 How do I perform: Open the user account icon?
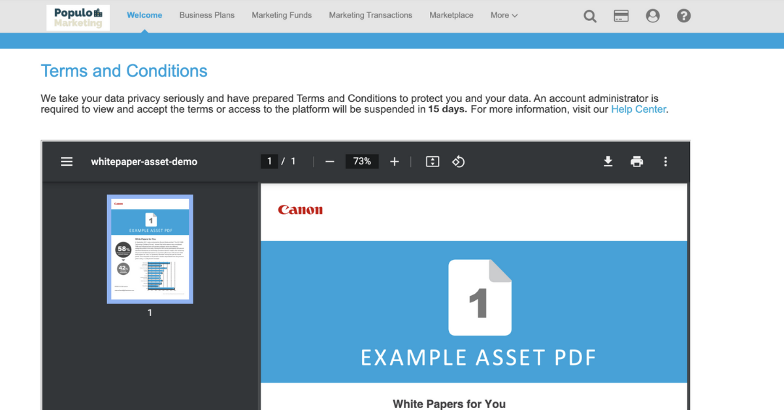click(x=653, y=16)
